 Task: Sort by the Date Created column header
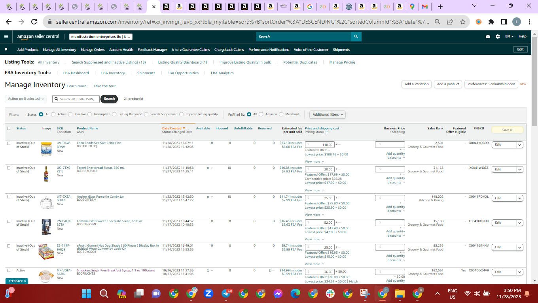tap(173, 128)
